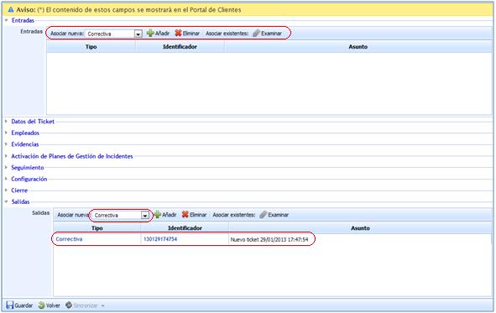Image resolution: width=496 pixels, height=313 pixels.
Task: Expand the Seguimiento section
Action: point(28,167)
